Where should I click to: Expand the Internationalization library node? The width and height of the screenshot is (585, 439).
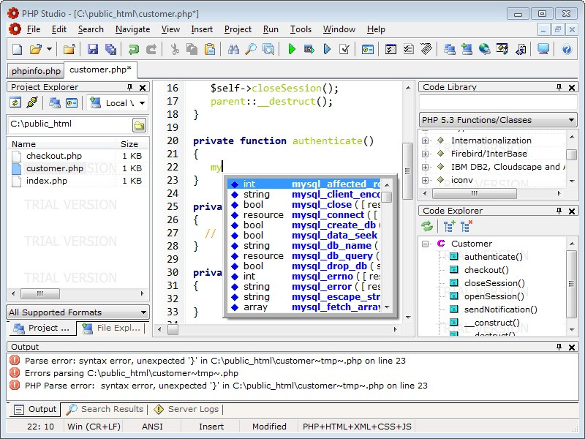(425, 140)
